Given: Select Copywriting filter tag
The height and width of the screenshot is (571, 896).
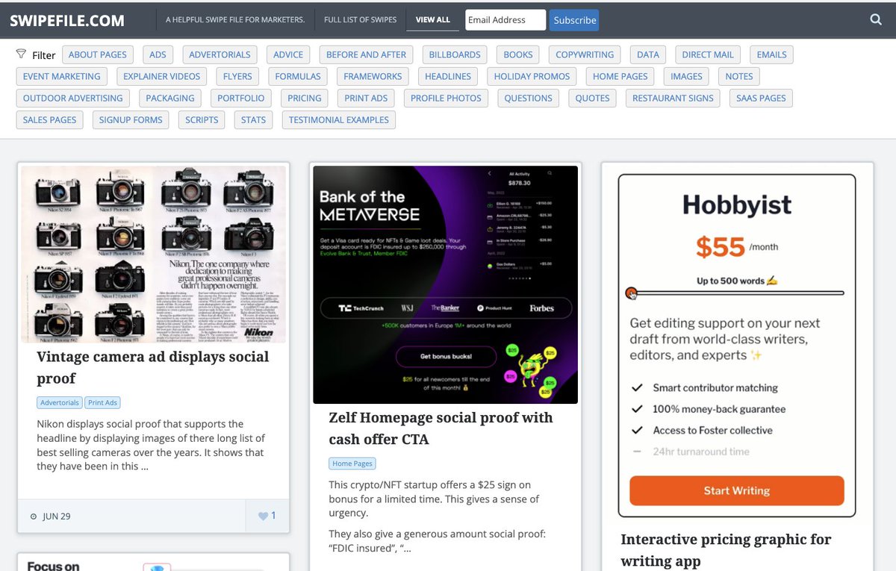Looking at the screenshot, I should pos(585,54).
